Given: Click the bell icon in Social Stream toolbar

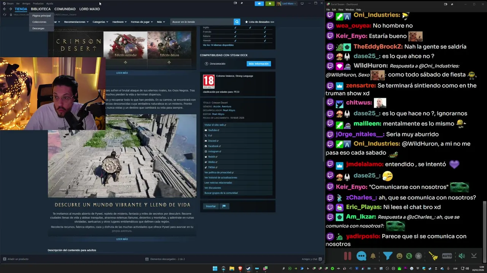Looking at the screenshot, I should pyautogui.click(x=373, y=256).
